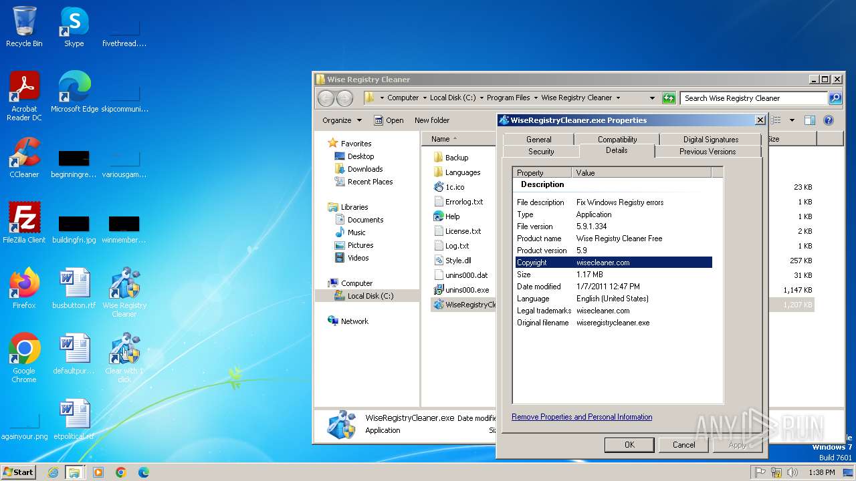
Task: Open Google Chrome desktop shortcut
Action: pyautogui.click(x=24, y=358)
